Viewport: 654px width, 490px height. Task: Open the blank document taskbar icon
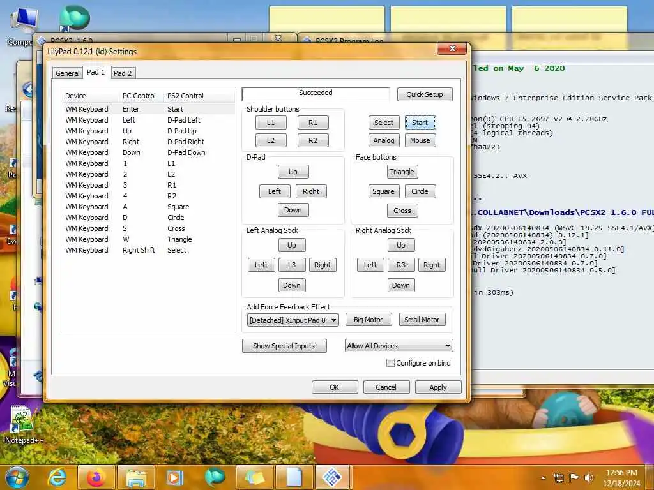[x=294, y=477]
